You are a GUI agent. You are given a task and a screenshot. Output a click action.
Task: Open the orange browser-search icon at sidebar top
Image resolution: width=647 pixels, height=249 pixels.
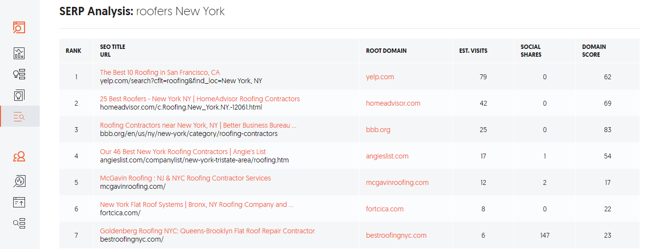click(x=19, y=28)
